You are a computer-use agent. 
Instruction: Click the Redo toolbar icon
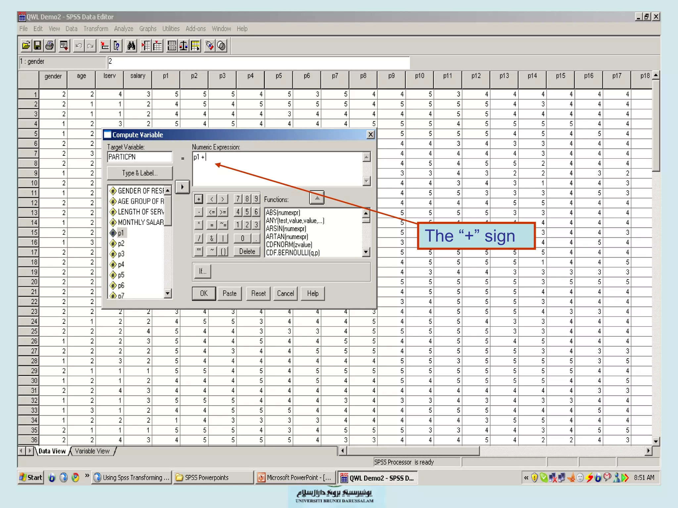90,46
